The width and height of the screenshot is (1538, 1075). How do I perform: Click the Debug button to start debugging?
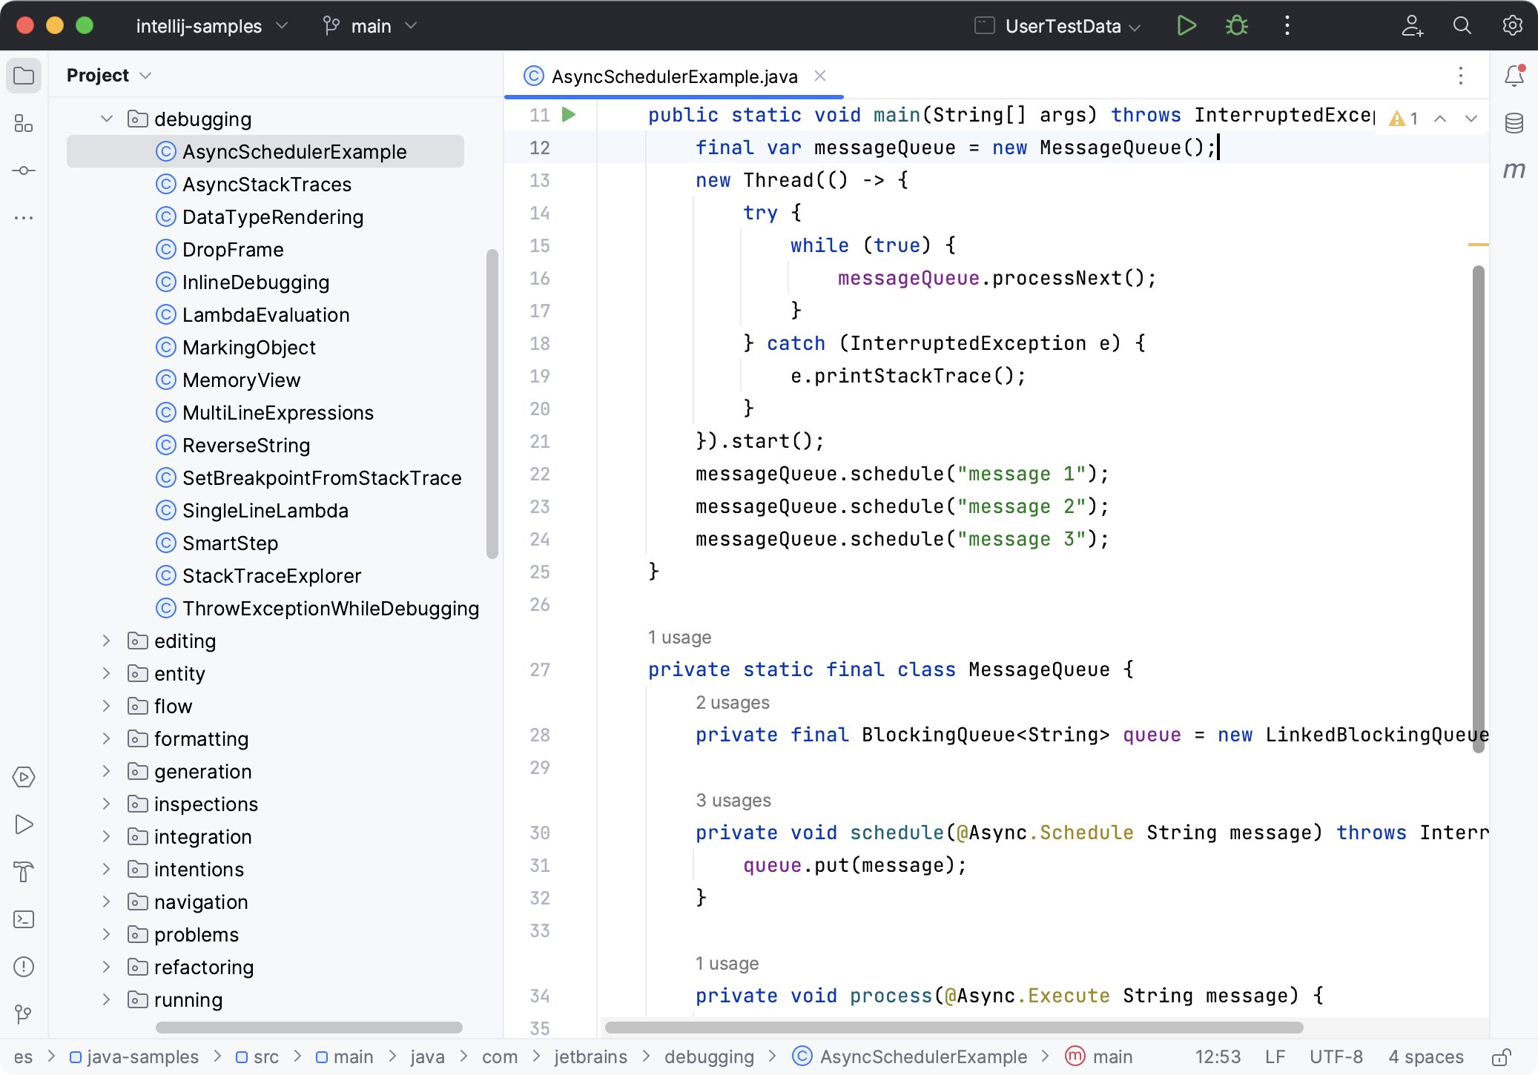(1236, 26)
